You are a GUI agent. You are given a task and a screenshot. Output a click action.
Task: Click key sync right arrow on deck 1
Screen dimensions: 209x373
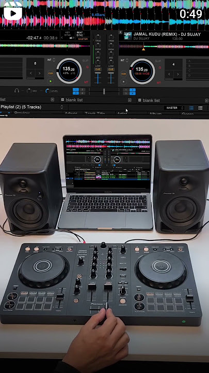point(73,38)
